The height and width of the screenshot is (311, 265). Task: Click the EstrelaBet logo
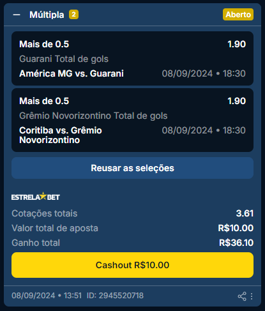[x=36, y=197]
